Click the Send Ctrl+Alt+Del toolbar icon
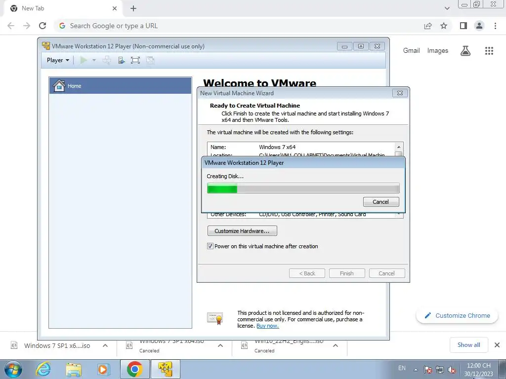Screen dimensions: 506x379 click(107, 60)
